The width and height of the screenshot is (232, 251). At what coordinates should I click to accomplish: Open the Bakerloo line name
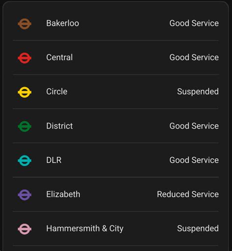click(x=63, y=23)
